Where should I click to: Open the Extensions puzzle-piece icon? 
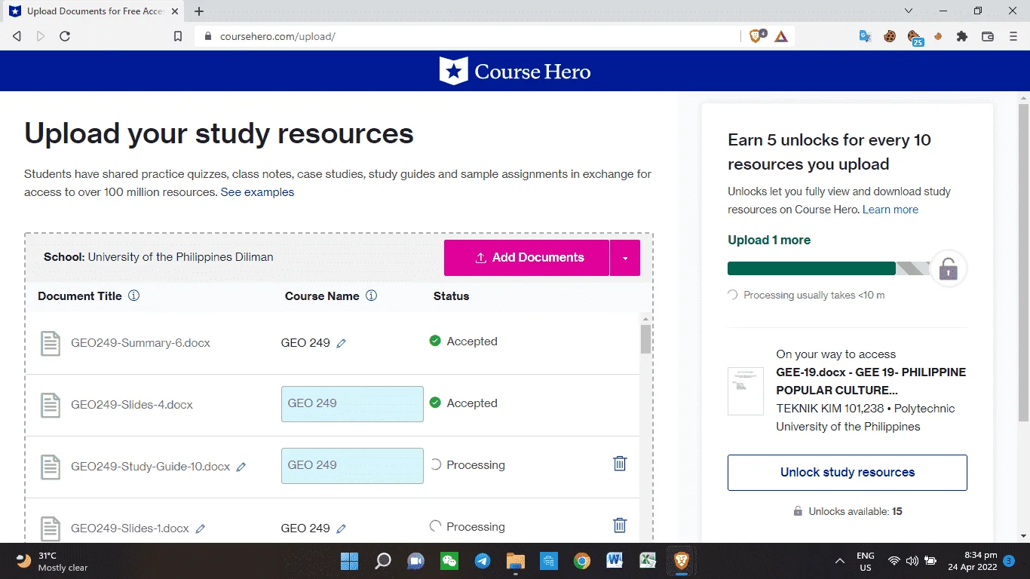pyautogui.click(x=962, y=36)
